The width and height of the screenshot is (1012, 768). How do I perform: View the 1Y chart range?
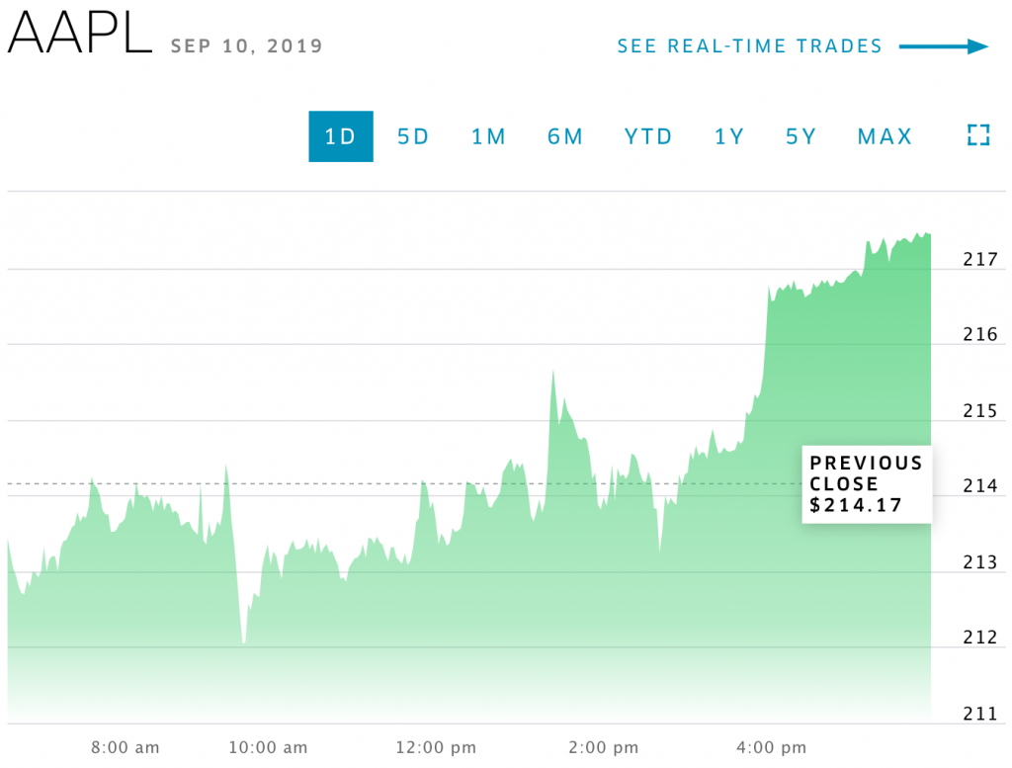(729, 136)
